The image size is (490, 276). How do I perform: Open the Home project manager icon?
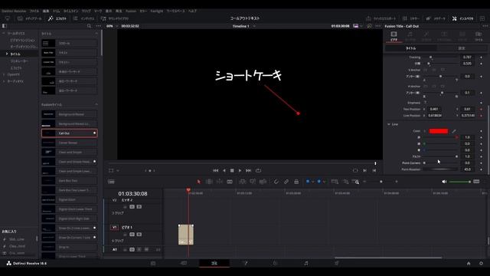469,264
